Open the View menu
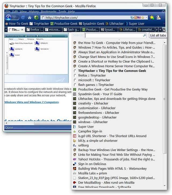 (x=23, y=12)
